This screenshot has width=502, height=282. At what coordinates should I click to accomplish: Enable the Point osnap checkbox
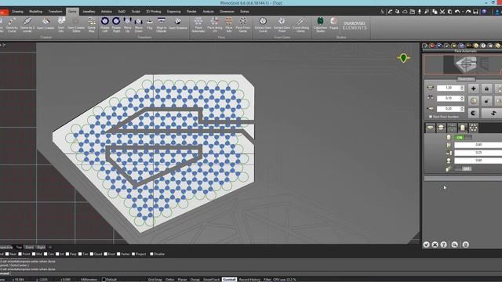tap(20, 254)
